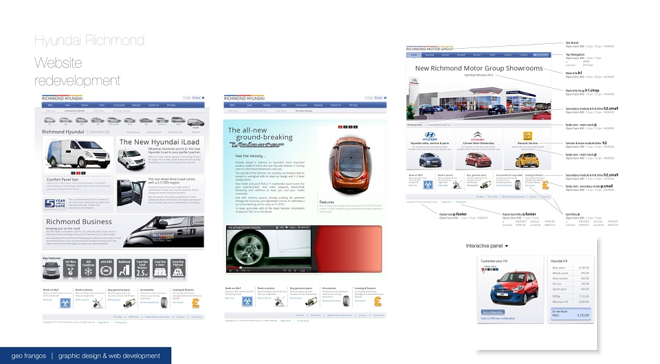660x364 pixels.
Task: Click the Renault logo in Motor Group mockup
Action: [x=527, y=136]
